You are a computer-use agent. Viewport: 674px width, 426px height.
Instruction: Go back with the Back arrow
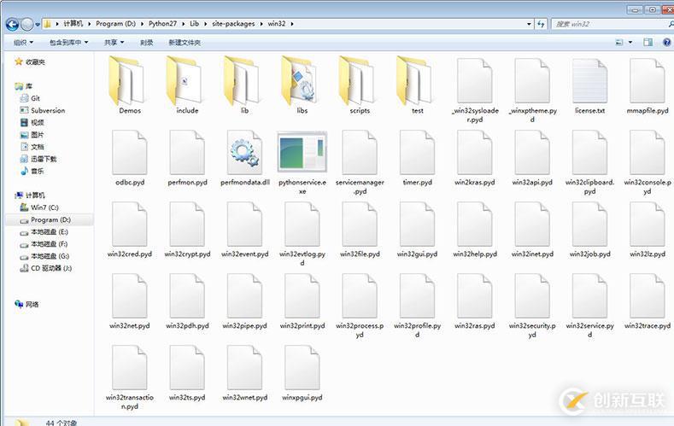(13, 25)
